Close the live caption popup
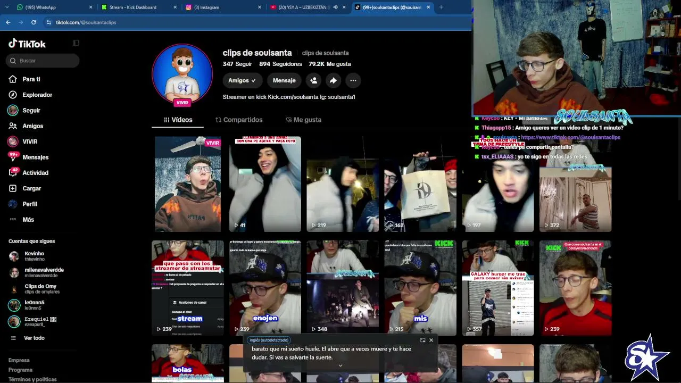Viewport: 681px width, 383px height. (x=431, y=340)
